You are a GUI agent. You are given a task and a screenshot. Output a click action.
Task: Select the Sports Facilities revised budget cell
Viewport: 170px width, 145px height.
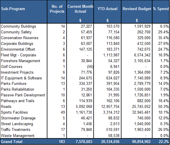(141, 112)
